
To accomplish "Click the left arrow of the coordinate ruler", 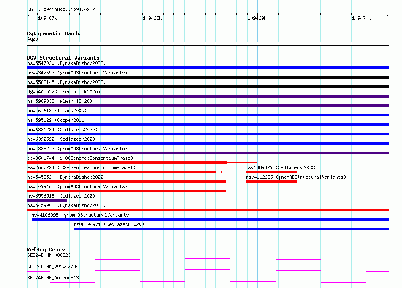I will coord(28,14).
